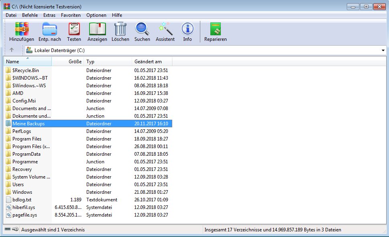Select the System Volume ... folder name

(x=31, y=177)
